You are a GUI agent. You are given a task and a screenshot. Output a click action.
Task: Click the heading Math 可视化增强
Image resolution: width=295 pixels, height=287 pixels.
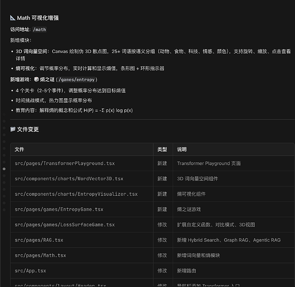point(38,18)
